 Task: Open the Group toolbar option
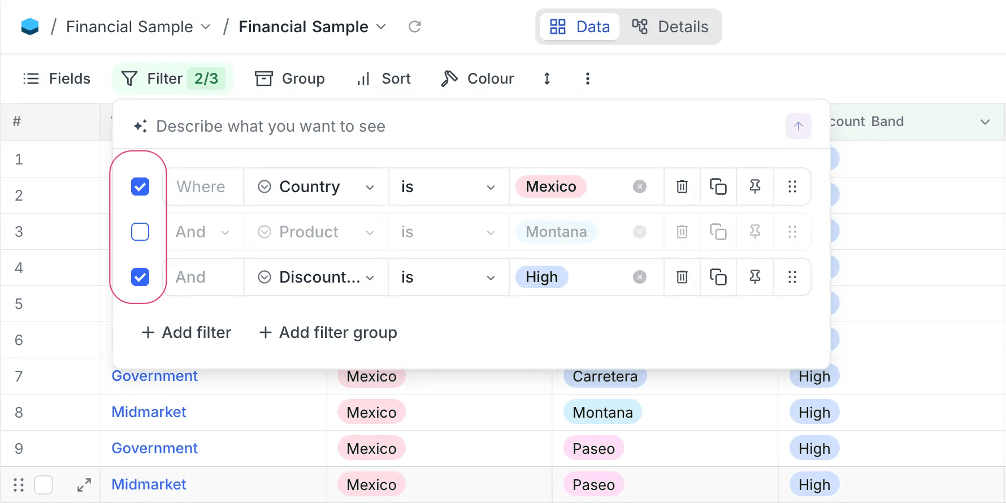click(290, 79)
